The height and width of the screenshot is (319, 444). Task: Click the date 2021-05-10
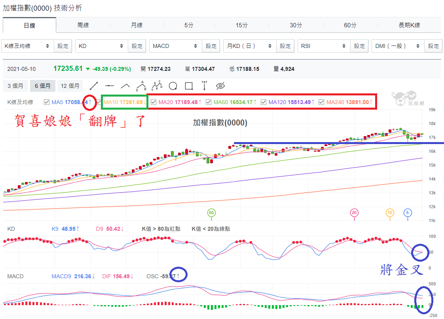point(21,69)
